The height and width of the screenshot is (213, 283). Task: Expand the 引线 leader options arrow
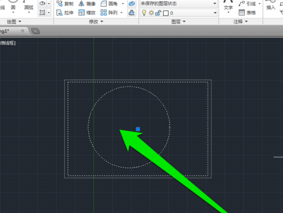click(x=259, y=4)
